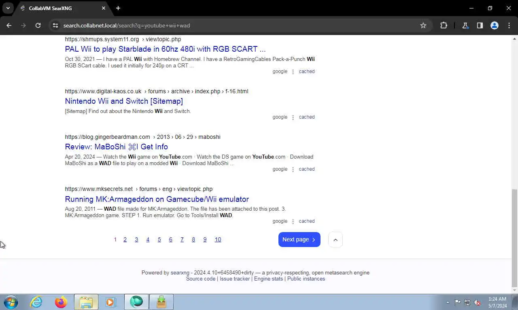Open cached link for MaBoShi result
The height and width of the screenshot is (310, 518).
(x=307, y=169)
